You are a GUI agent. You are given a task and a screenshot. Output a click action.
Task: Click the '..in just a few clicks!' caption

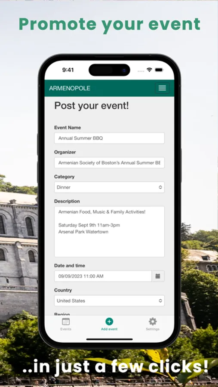click(x=116, y=366)
